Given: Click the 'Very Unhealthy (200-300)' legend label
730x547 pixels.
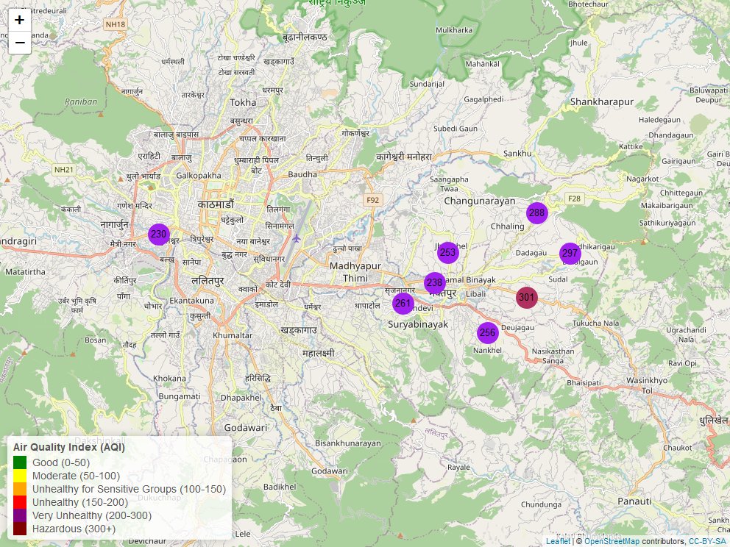Looking at the screenshot, I should pyautogui.click(x=92, y=516).
